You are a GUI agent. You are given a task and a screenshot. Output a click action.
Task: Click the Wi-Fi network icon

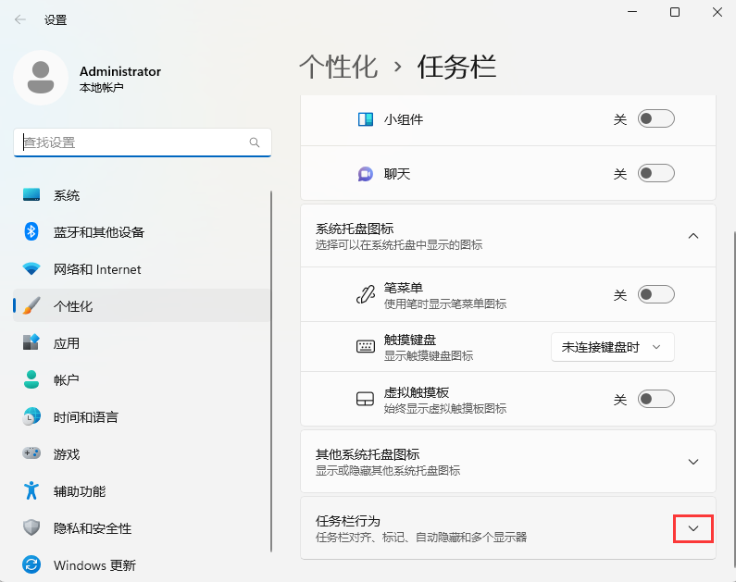tap(31, 268)
